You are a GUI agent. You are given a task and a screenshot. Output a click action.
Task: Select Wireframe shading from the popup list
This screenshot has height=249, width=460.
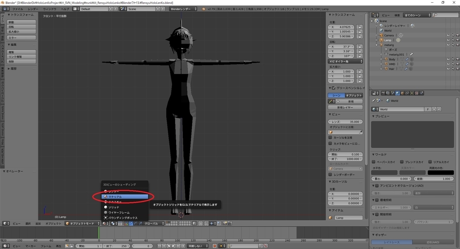click(125, 212)
